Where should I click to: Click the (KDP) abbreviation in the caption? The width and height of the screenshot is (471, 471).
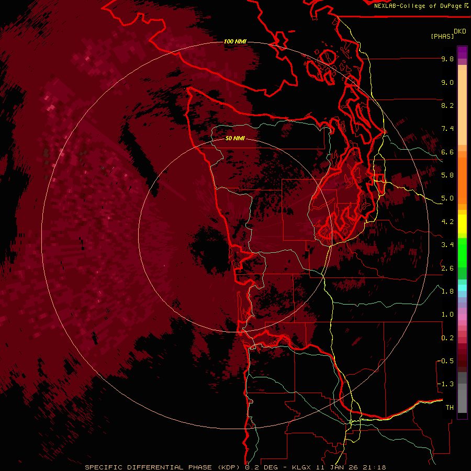coord(229,467)
